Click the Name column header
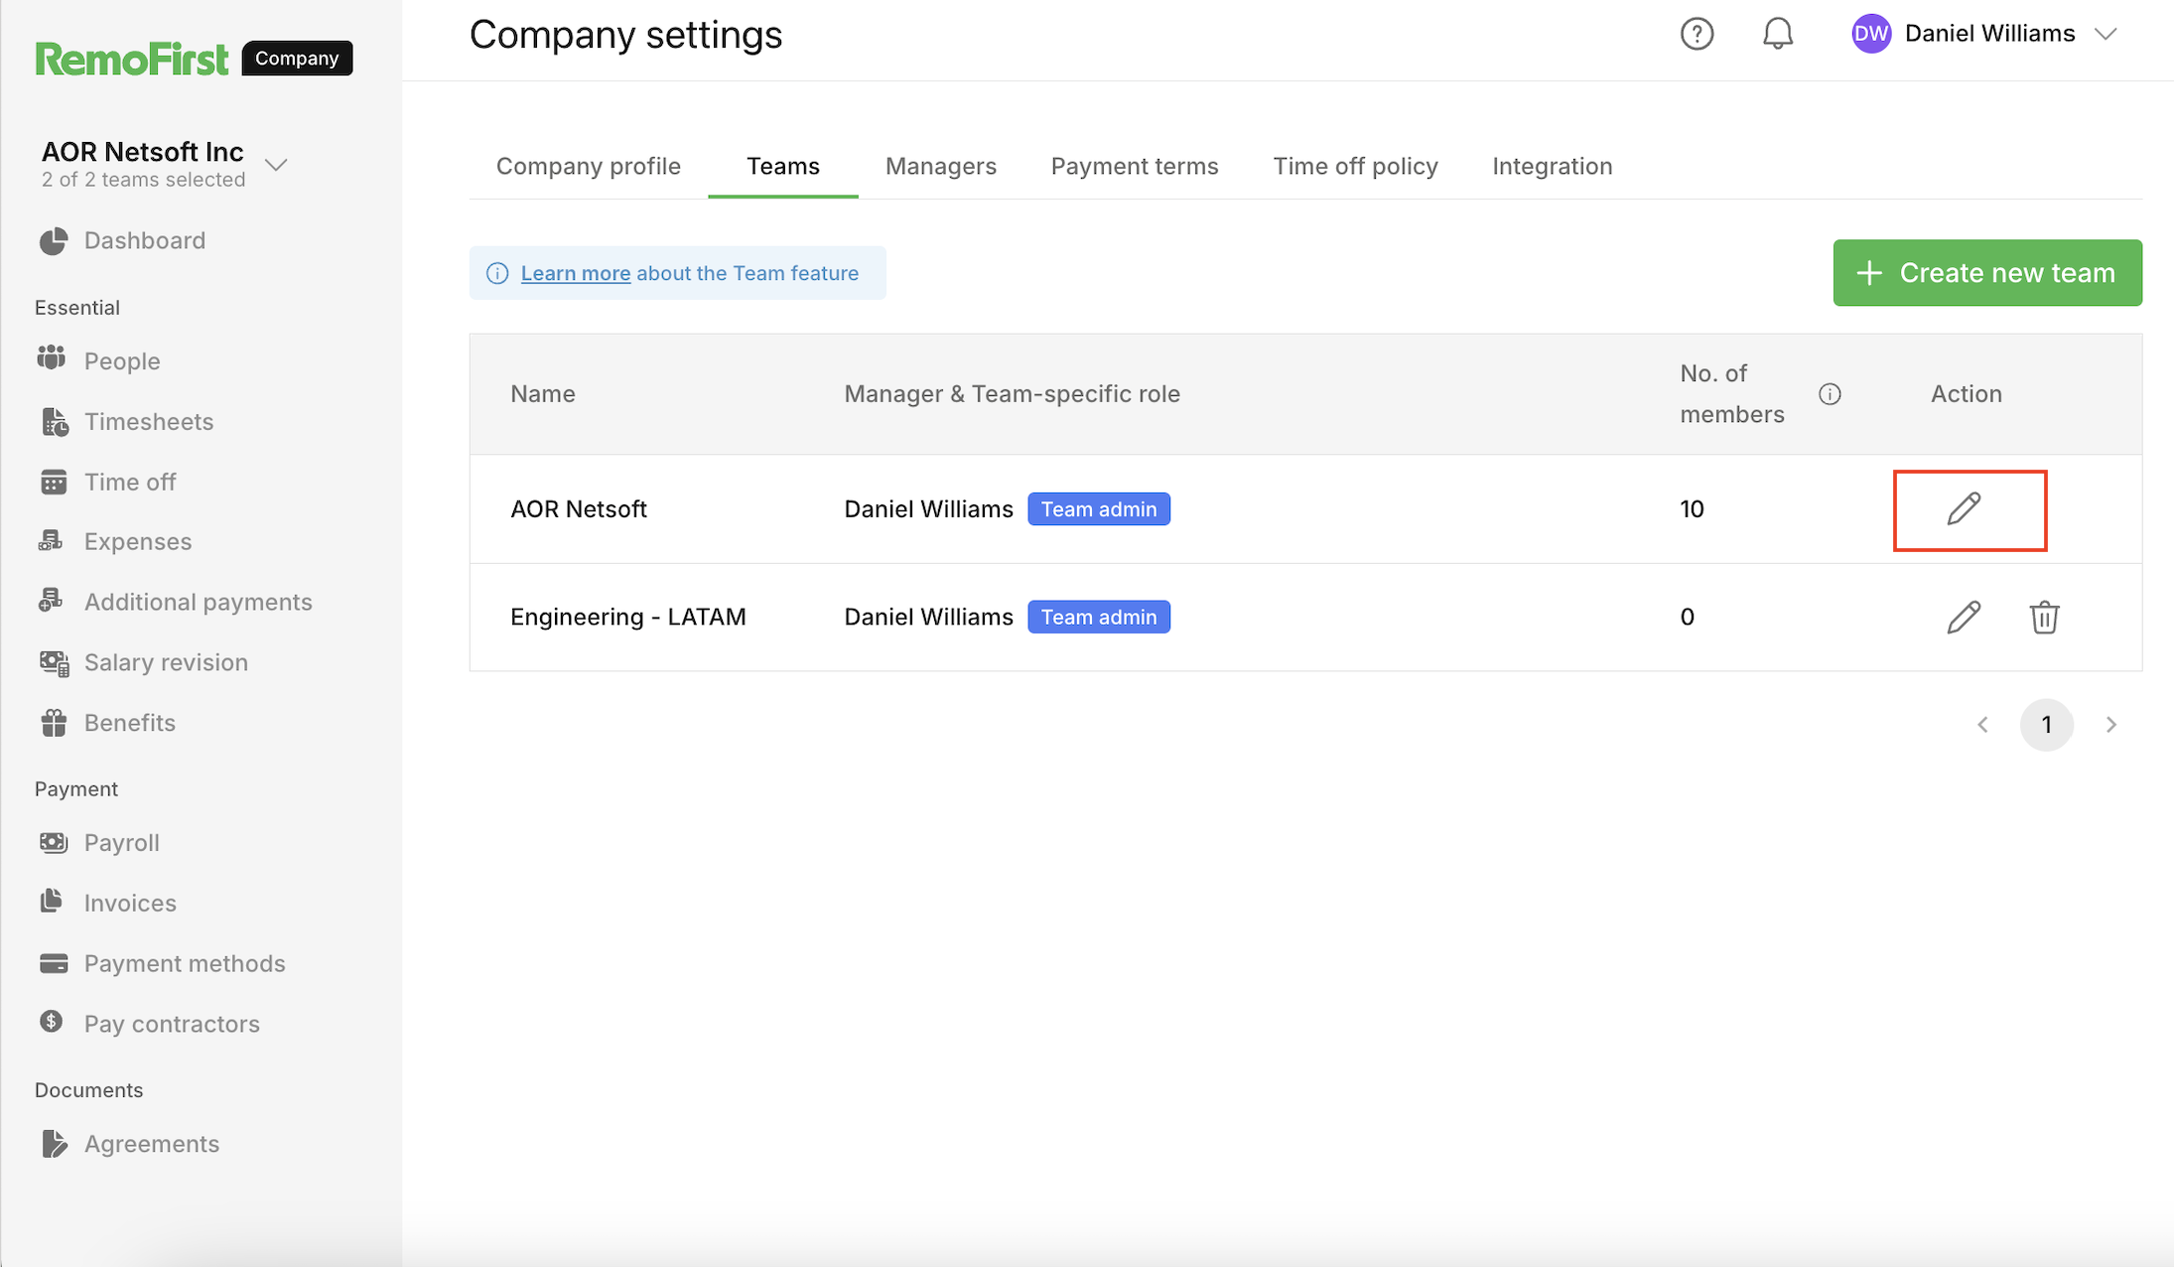 coord(542,394)
